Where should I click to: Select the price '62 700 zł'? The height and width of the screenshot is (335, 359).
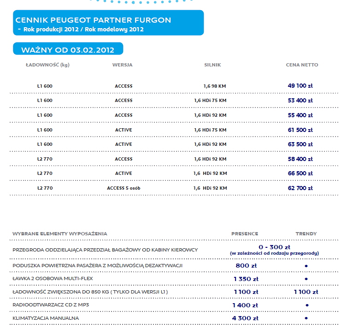coord(300,188)
